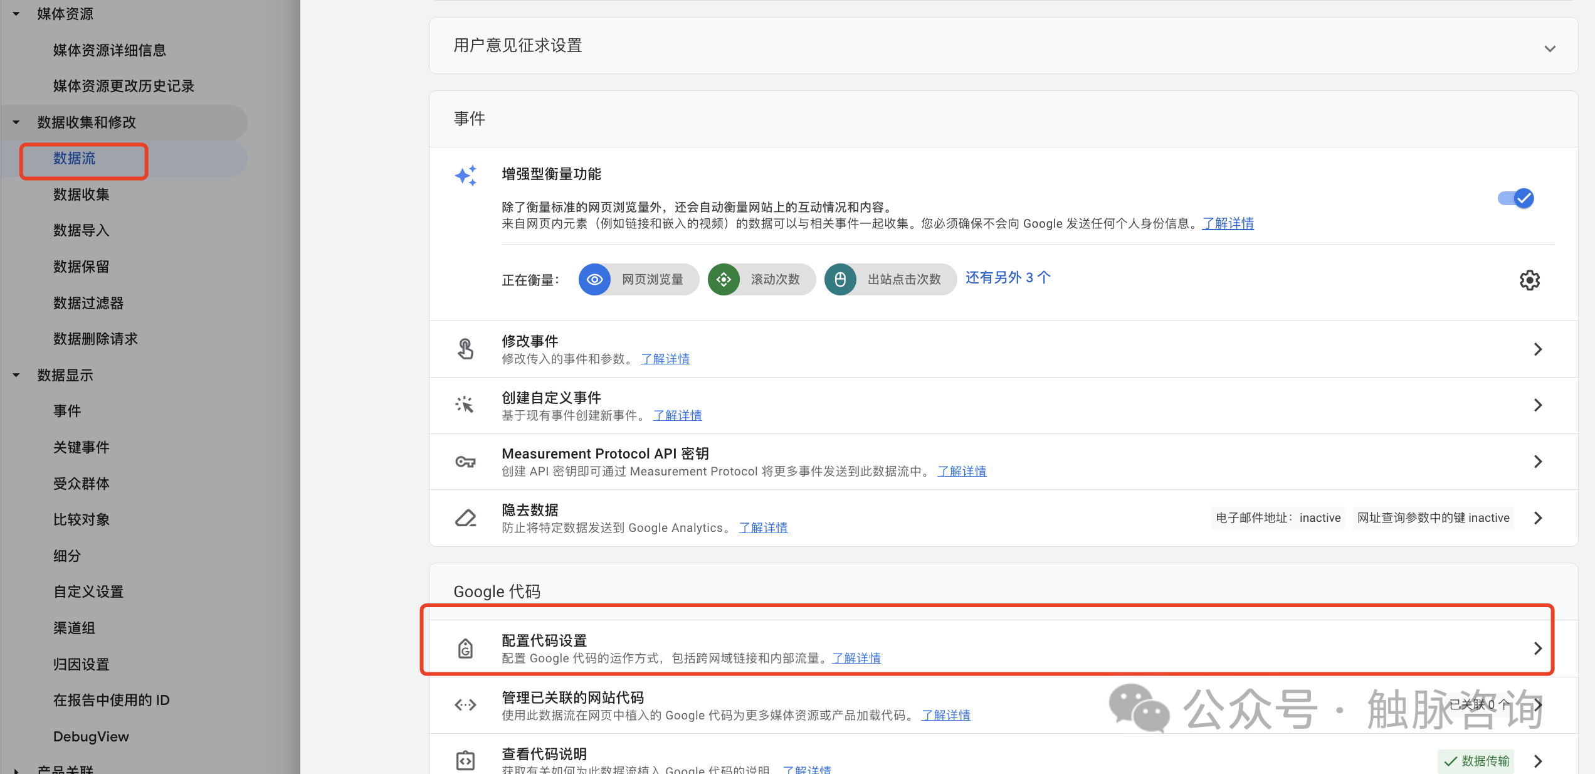The width and height of the screenshot is (1595, 774).
Task: Collapse the 数据收集和修改 sidebar group
Action: point(16,122)
